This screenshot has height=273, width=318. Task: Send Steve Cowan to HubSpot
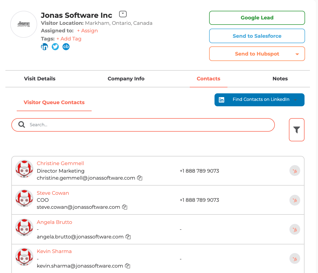(x=295, y=200)
